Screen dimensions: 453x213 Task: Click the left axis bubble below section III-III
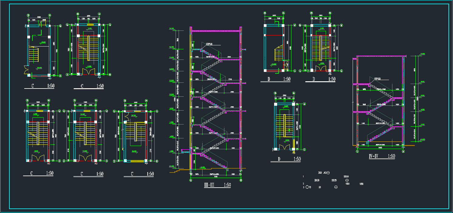[191, 180]
